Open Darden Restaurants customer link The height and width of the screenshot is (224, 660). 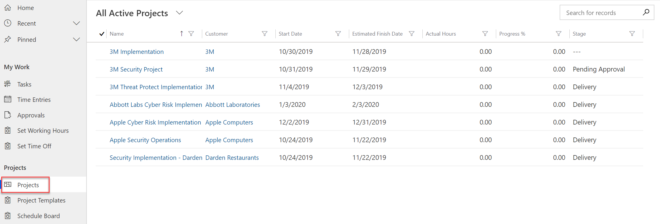[x=232, y=158]
